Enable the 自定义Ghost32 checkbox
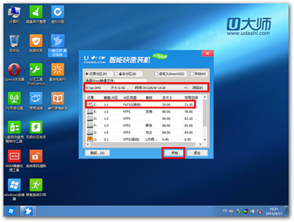 [156, 74]
